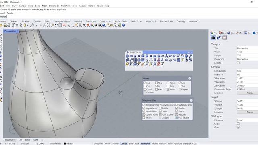Image resolution: width=258 pixels, height=145 pixels.
Task: Enable the Cen osnap checkbox
Action: click(x=145, y=86)
